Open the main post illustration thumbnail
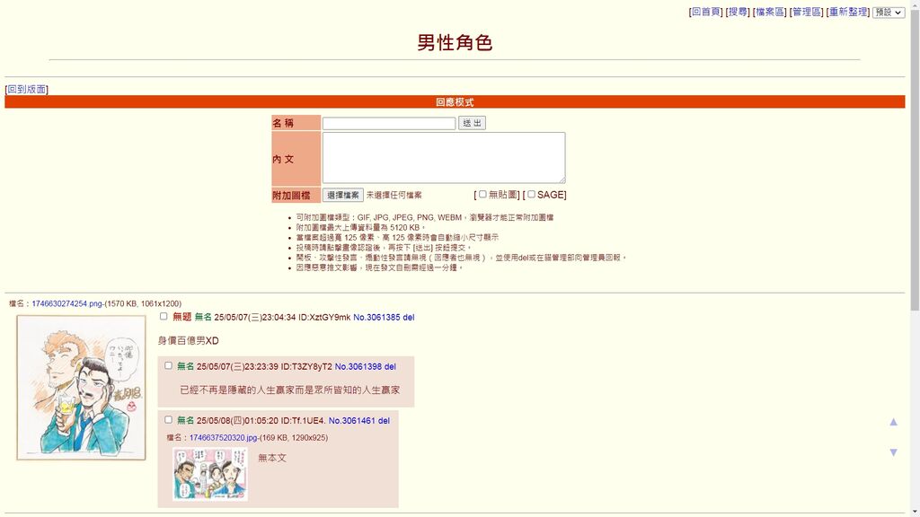Screen dimensions: 920x517 point(81,387)
